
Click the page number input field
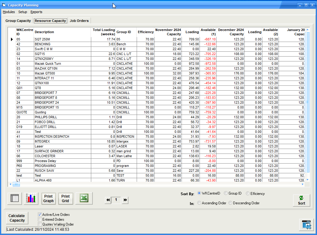point(116,200)
